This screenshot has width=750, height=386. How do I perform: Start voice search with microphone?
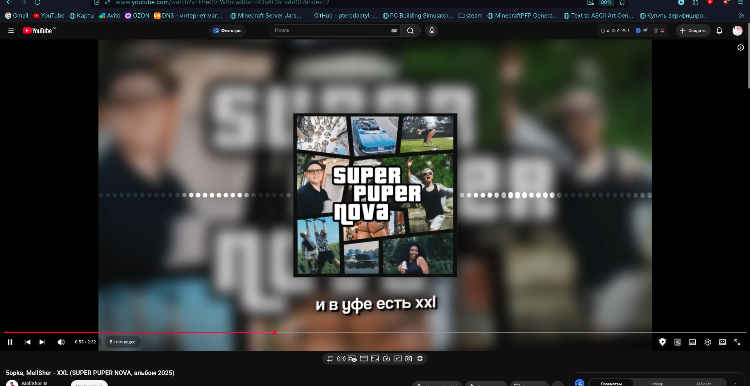coord(432,30)
